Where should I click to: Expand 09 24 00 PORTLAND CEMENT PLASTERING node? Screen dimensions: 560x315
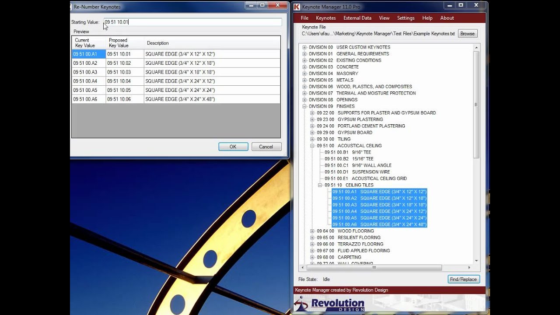(312, 126)
